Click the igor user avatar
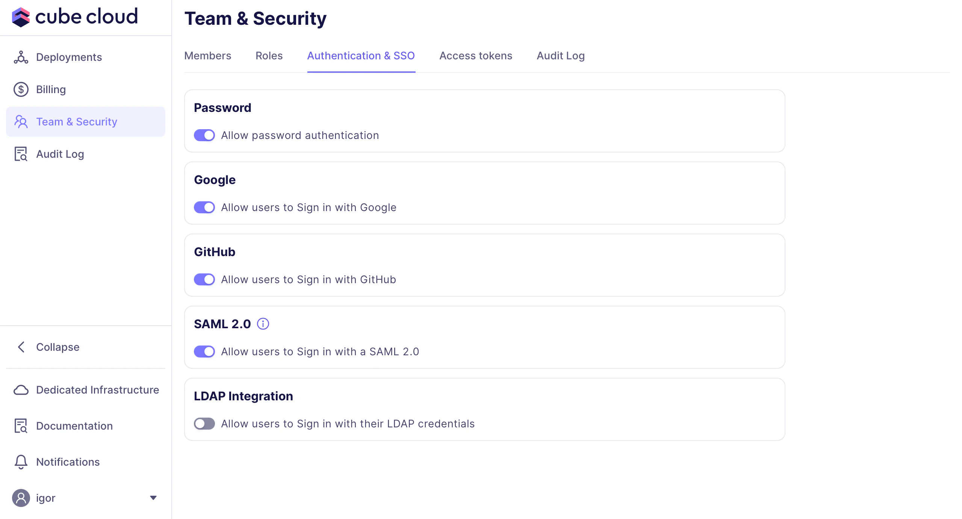The image size is (962, 519). click(x=21, y=498)
